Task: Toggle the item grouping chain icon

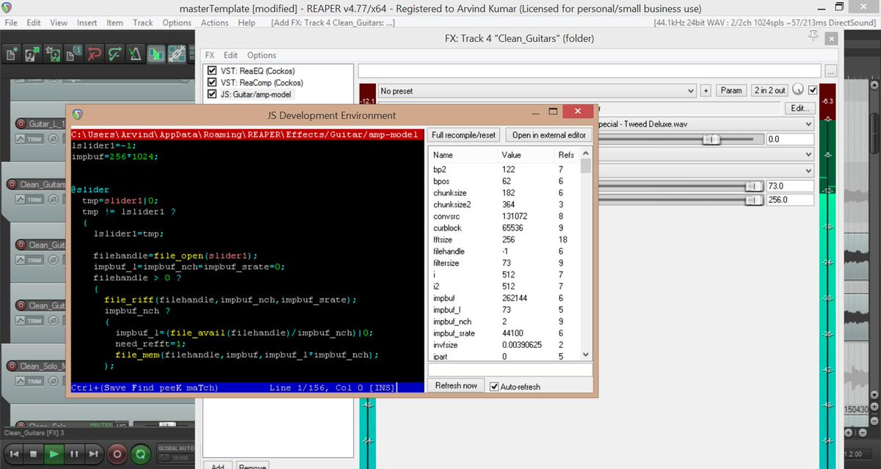Action: point(177,53)
